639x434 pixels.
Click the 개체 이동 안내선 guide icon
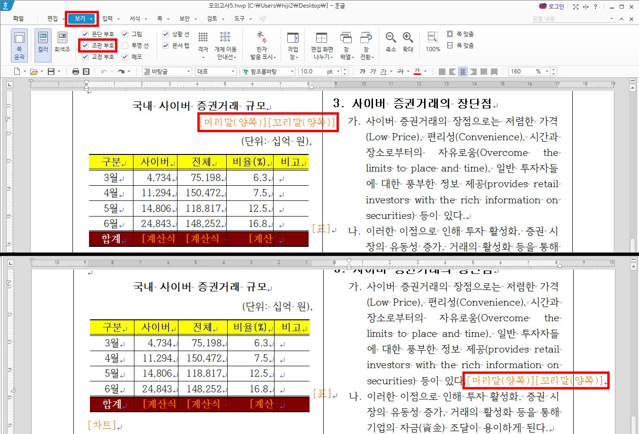point(225,37)
